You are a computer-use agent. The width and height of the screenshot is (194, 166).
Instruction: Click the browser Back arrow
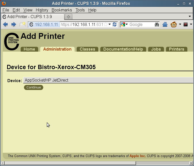pos(5,24)
